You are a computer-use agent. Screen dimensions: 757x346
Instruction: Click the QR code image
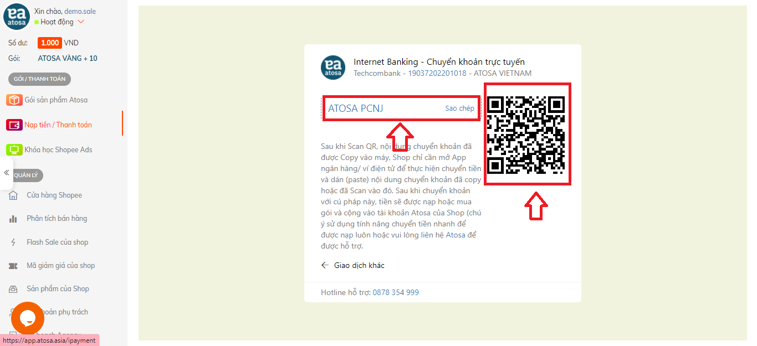(525, 135)
